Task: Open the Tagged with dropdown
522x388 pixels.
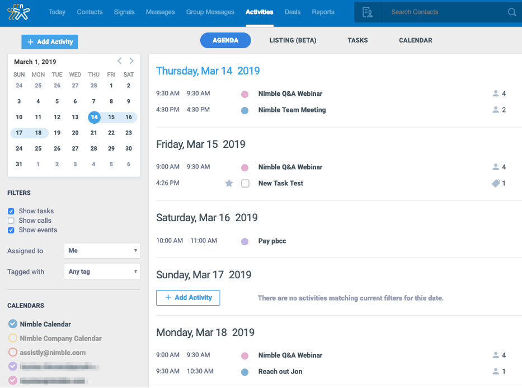Action: [102, 272]
